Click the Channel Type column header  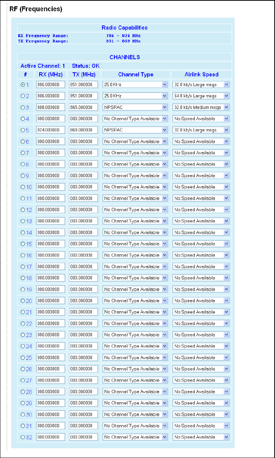(136, 75)
